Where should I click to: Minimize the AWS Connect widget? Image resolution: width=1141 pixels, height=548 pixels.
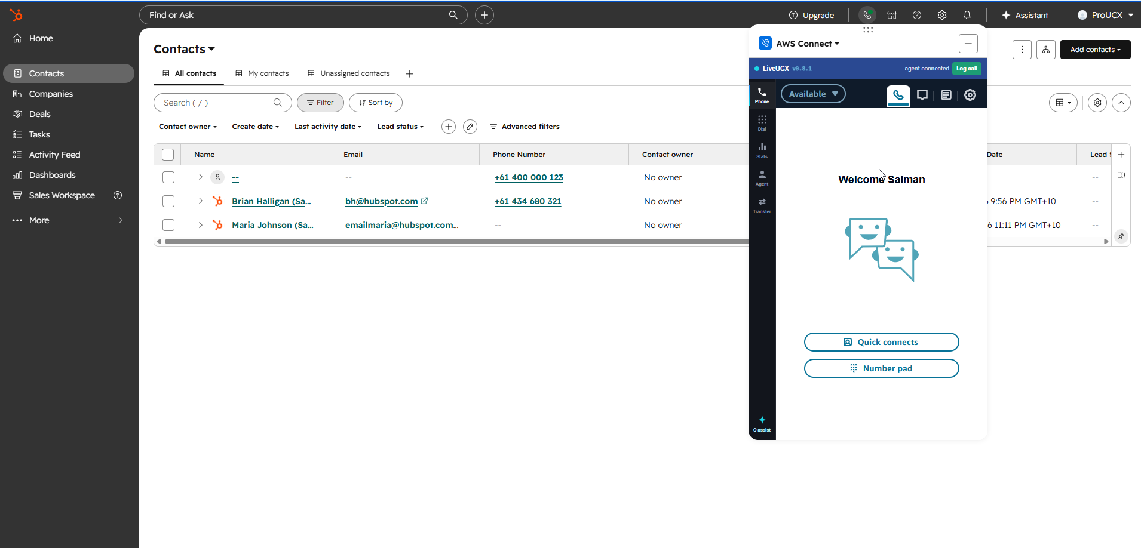[968, 44]
